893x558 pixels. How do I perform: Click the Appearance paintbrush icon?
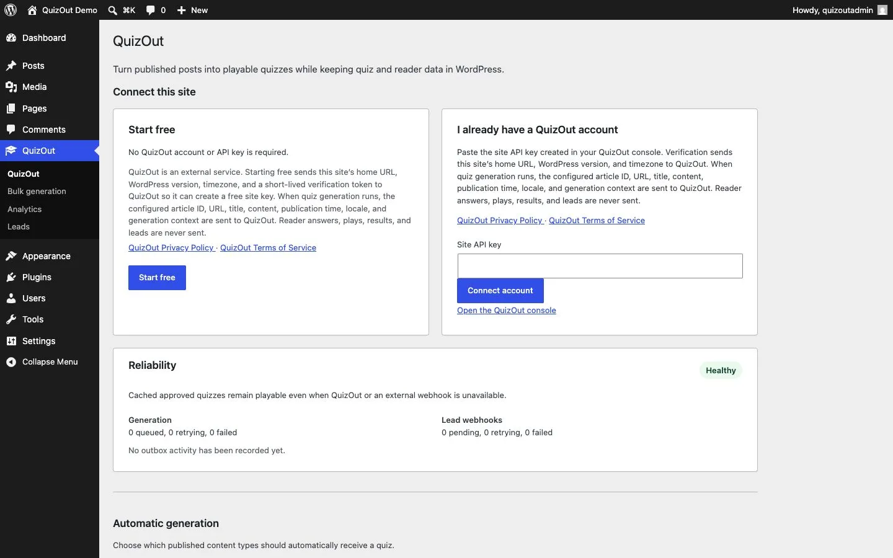[11, 256]
